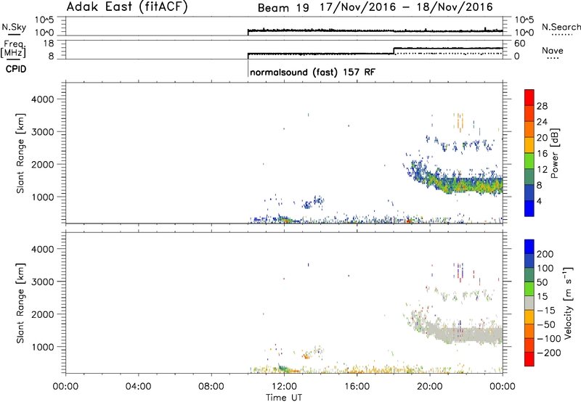Click yellow Power colorbar segment between 16 and 20
The height and width of the screenshot is (402, 581).
tap(529, 144)
